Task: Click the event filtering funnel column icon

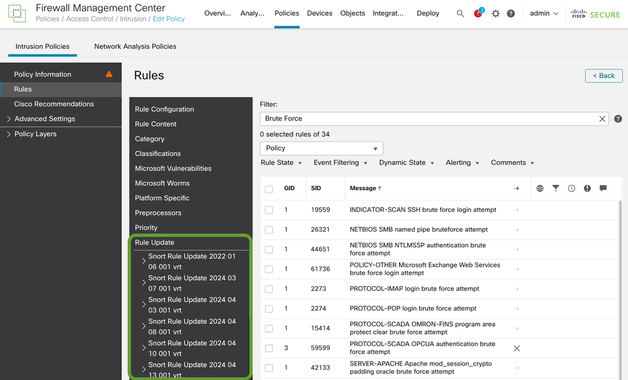Action: pos(556,188)
